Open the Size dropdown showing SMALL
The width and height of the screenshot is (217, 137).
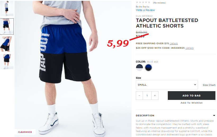click(x=167, y=85)
